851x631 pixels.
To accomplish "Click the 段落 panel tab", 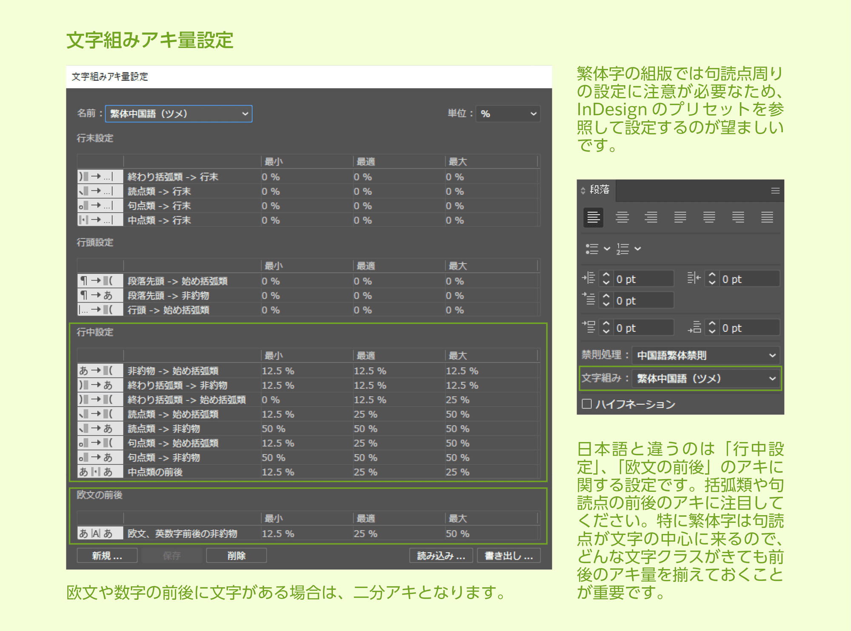I will pos(599,190).
